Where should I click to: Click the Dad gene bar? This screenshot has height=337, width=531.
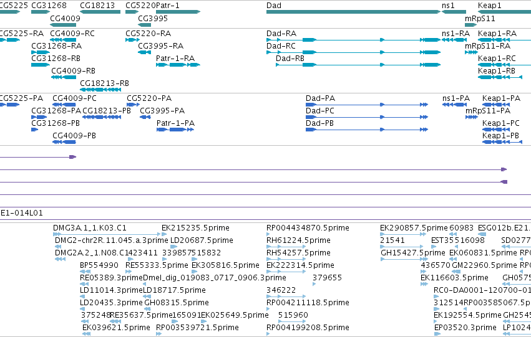353,12
